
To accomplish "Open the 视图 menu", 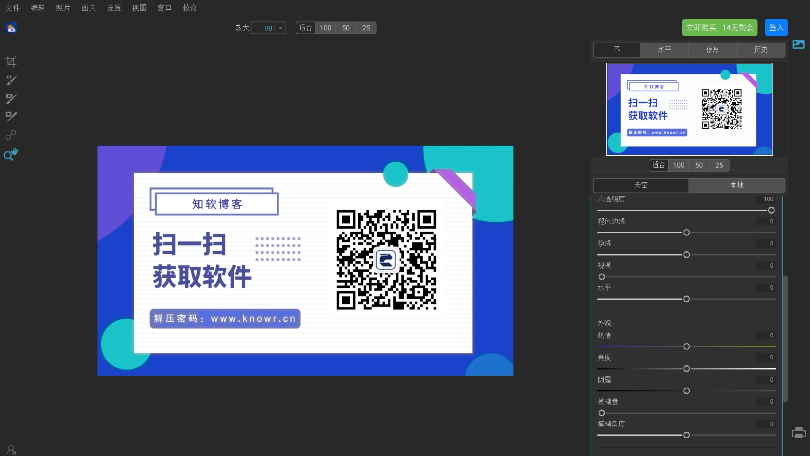I will tap(139, 8).
